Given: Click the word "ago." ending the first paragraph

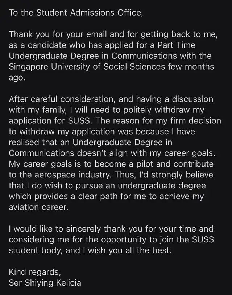Looking at the screenshot, I should pyautogui.click(x=17, y=78).
